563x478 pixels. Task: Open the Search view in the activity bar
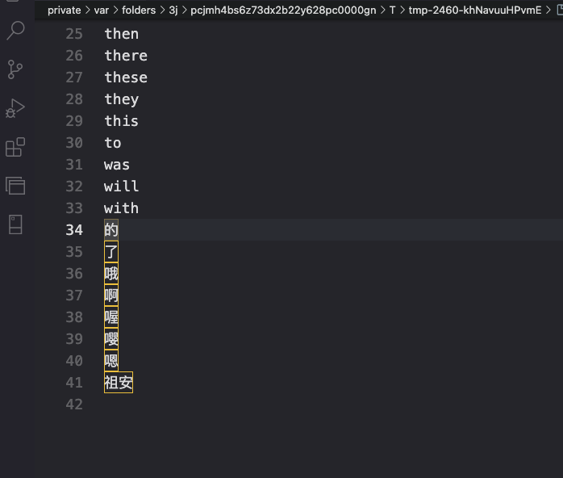tap(15, 30)
